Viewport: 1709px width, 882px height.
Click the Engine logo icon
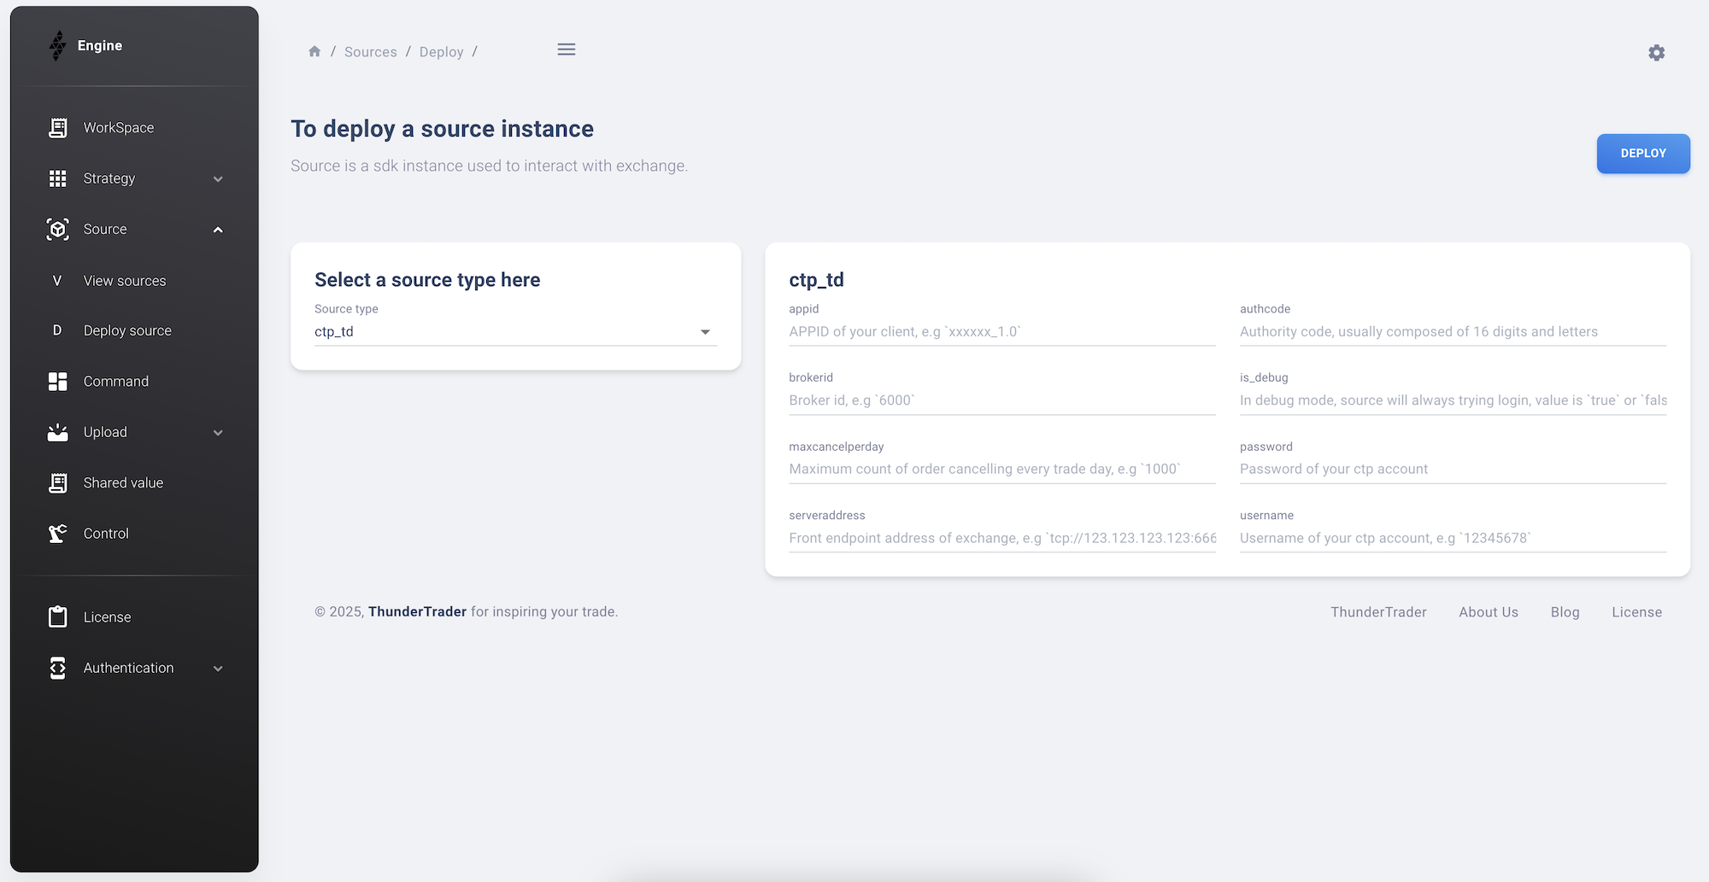pos(57,46)
